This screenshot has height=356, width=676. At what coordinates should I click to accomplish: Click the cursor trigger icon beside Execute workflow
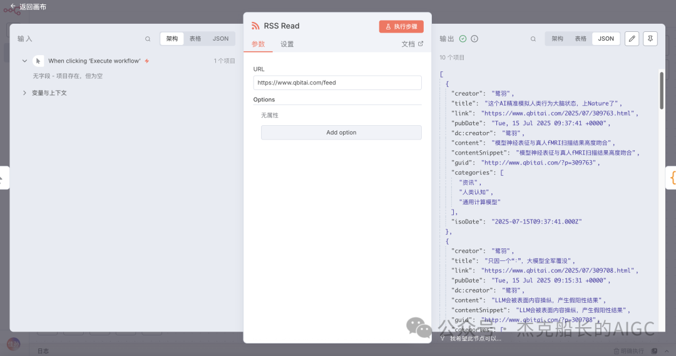tap(38, 61)
